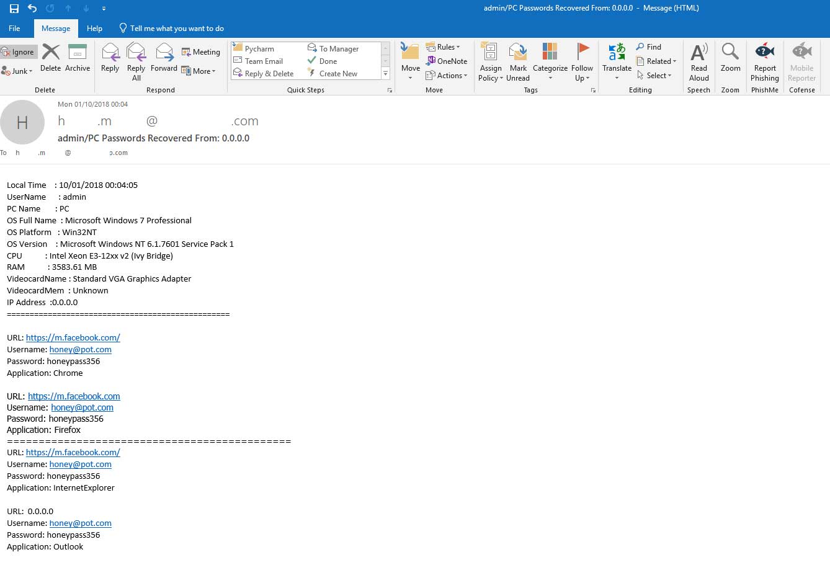This screenshot has width=830, height=565.
Task: Click Find in the Editing group
Action: [649, 47]
